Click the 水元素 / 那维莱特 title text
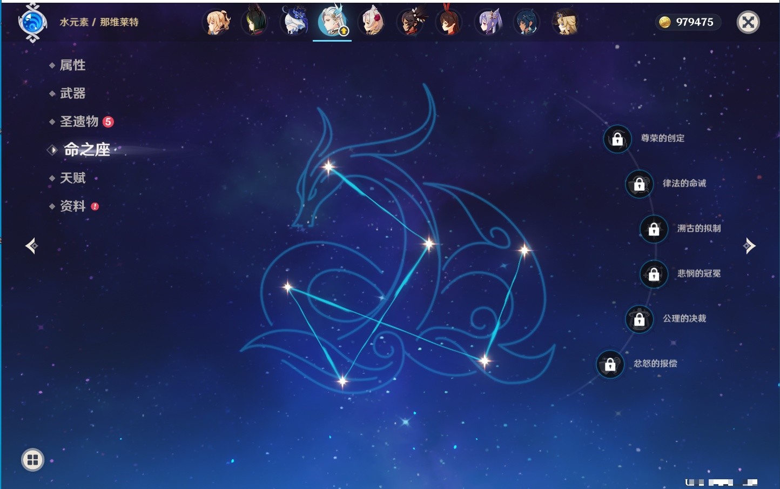 click(x=99, y=22)
